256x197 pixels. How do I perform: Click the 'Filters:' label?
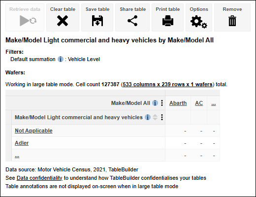14,52
